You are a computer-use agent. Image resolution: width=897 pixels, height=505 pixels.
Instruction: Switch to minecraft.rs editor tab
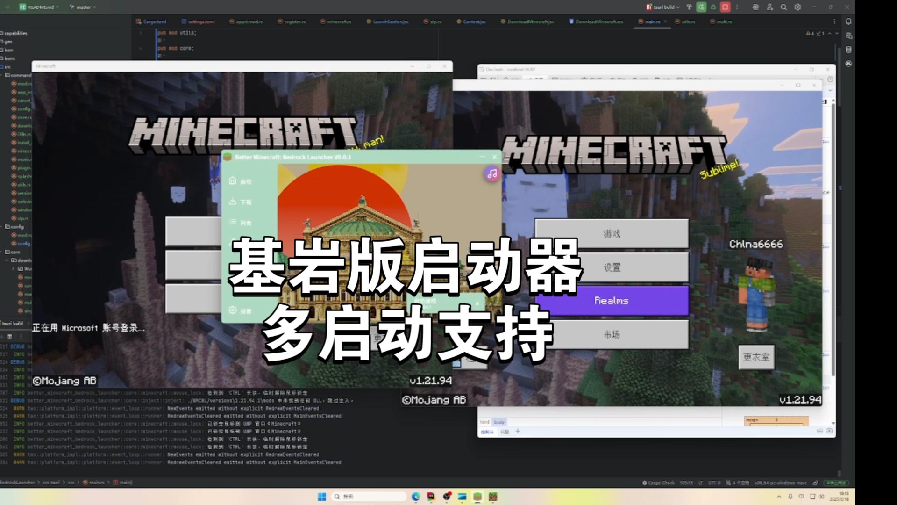pyautogui.click(x=336, y=22)
